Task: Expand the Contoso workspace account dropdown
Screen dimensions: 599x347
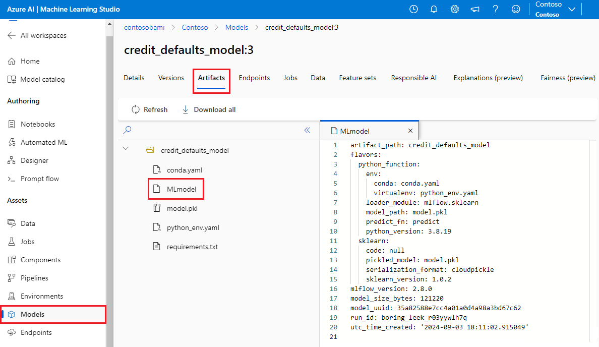Action: [x=572, y=9]
